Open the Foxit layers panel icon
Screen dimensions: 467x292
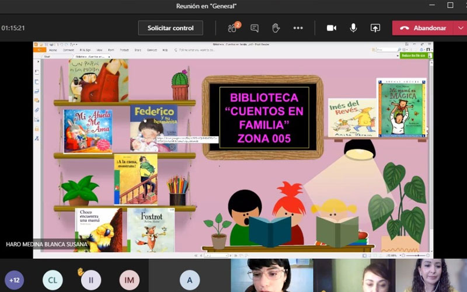coord(37,91)
